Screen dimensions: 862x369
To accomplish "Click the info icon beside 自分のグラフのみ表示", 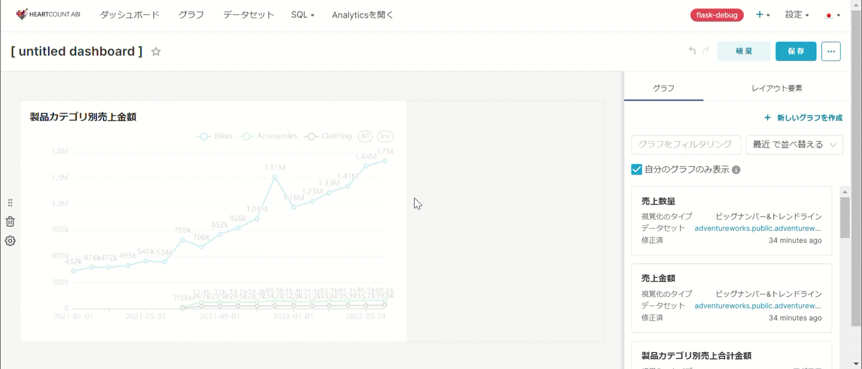I will pyautogui.click(x=736, y=170).
